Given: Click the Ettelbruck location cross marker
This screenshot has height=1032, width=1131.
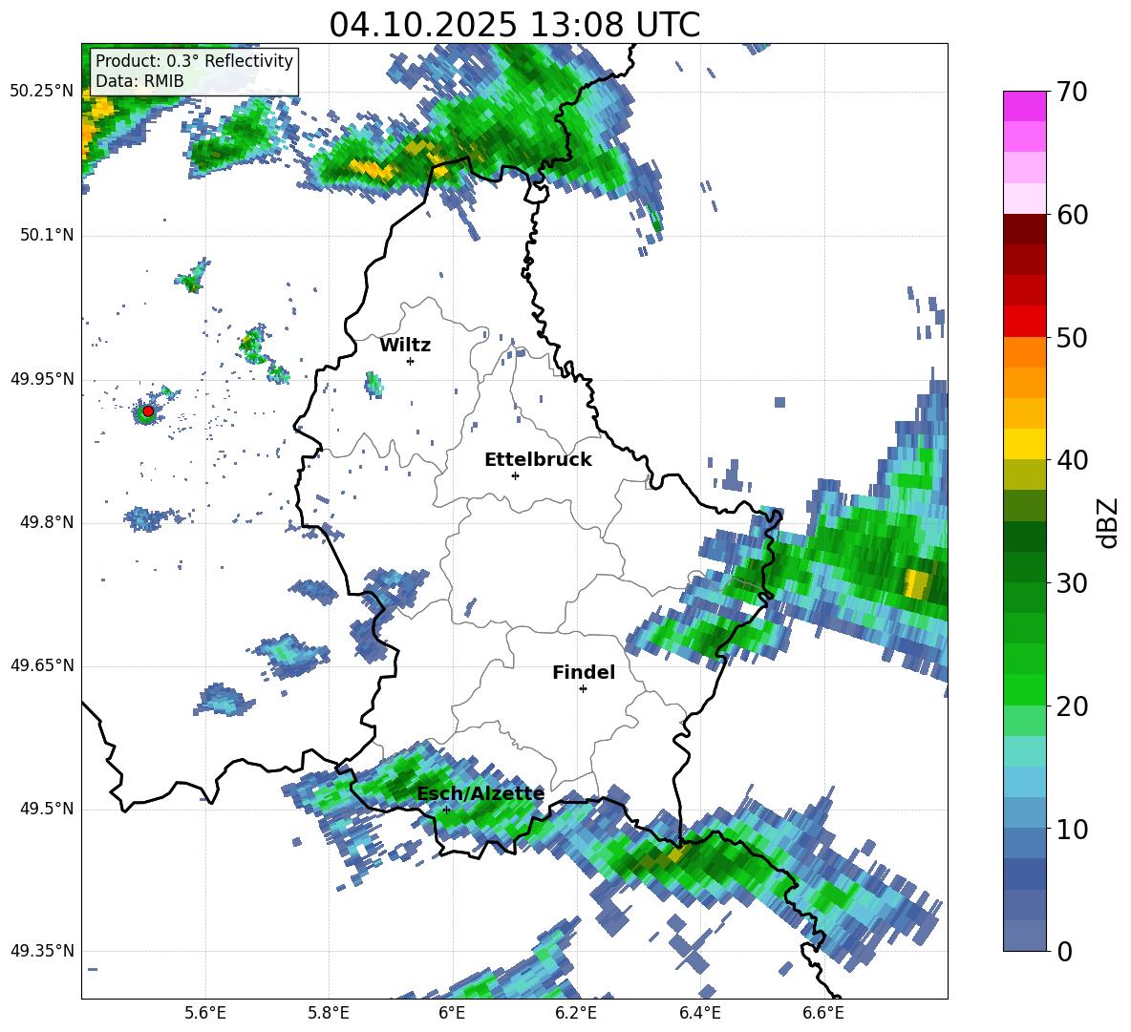Looking at the screenshot, I should point(515,475).
